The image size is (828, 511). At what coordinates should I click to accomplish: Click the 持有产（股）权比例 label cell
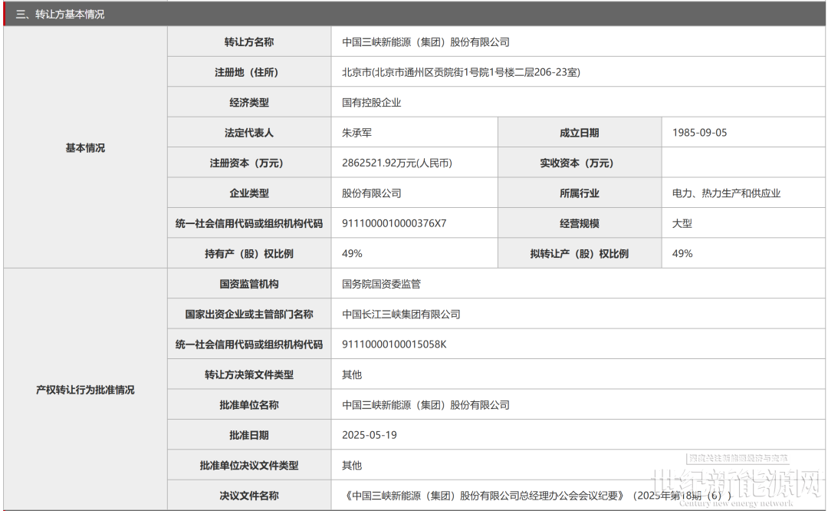point(249,254)
